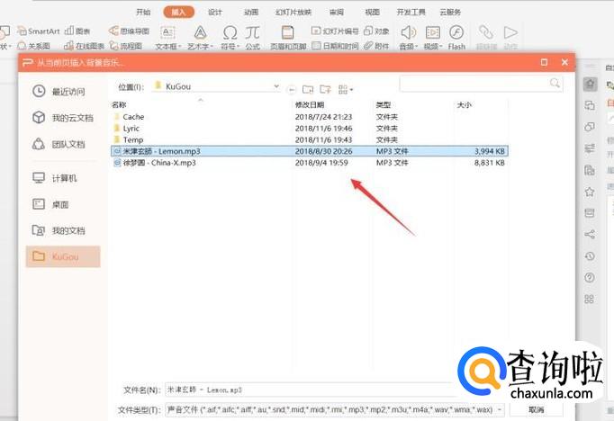
Task: Switch to the 设计 ribbon tab
Action: coord(215,12)
